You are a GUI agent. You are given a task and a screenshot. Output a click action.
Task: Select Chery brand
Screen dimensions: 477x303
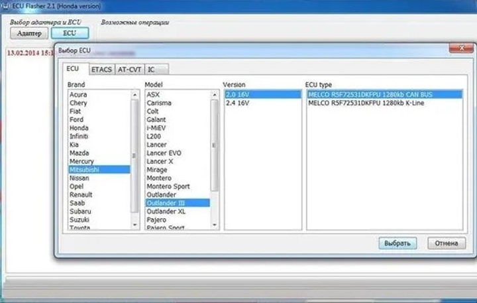99,103
